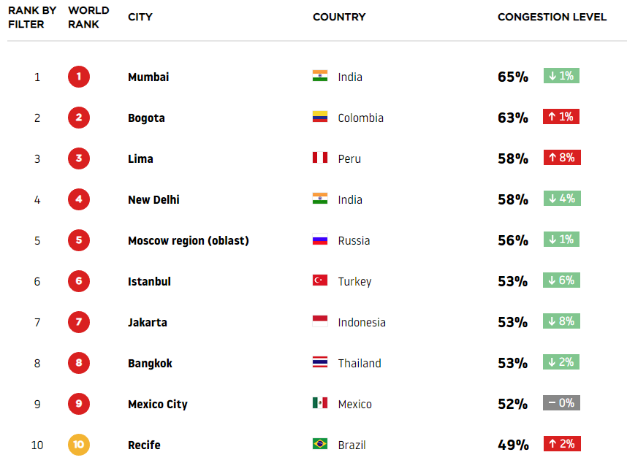This screenshot has height=463, width=627.
Task: Select the Mexico City row
Action: [x=313, y=404]
